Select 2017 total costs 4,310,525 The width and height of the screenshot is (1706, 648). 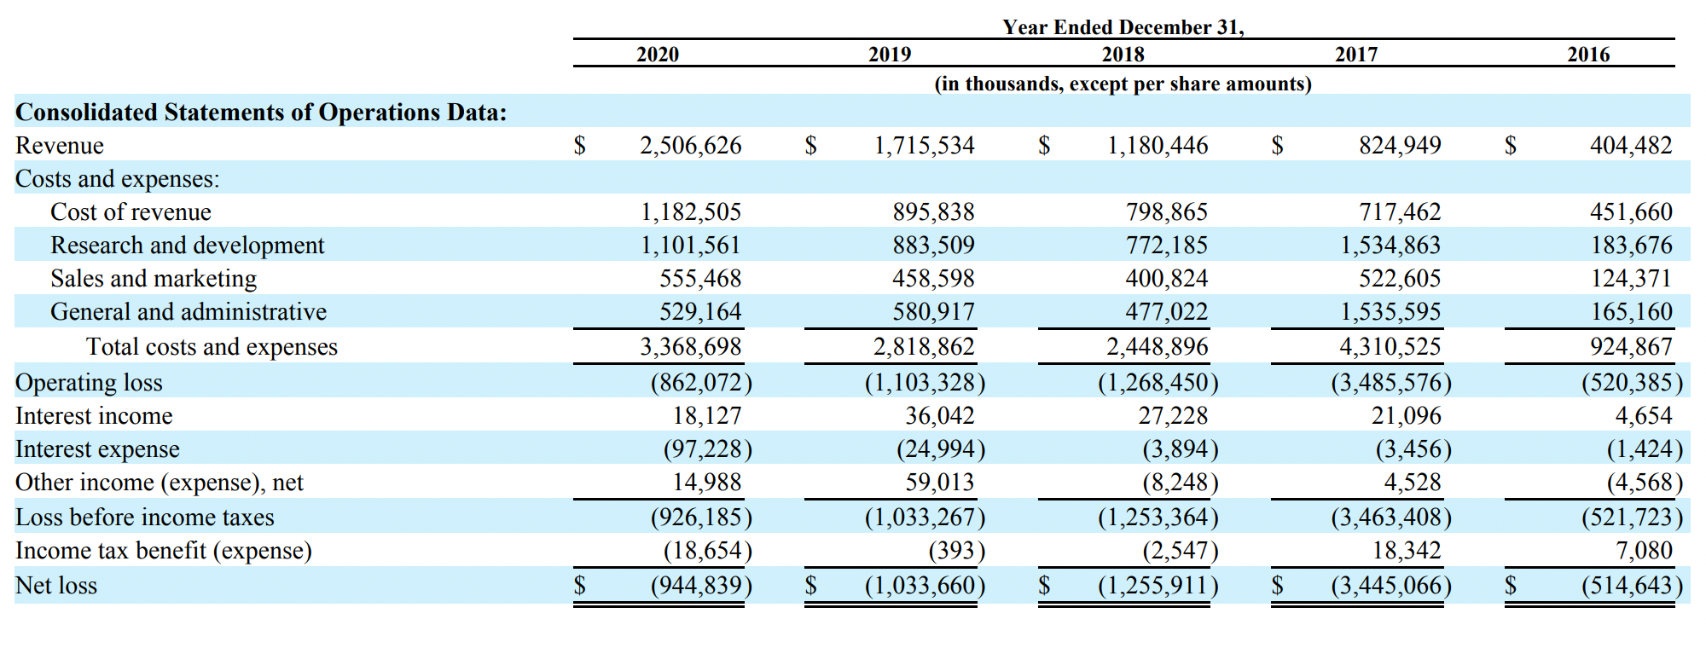coord(1390,347)
